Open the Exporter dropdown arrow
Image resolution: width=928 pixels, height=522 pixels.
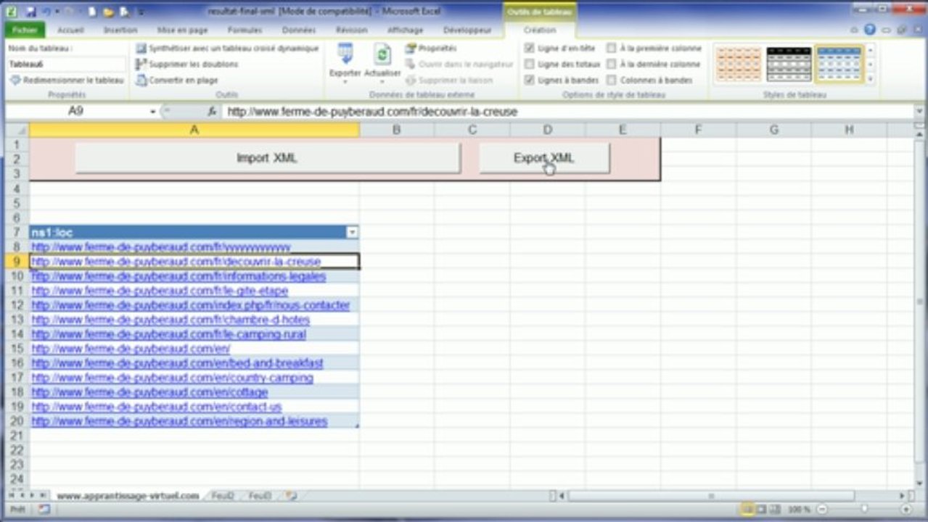click(x=345, y=82)
